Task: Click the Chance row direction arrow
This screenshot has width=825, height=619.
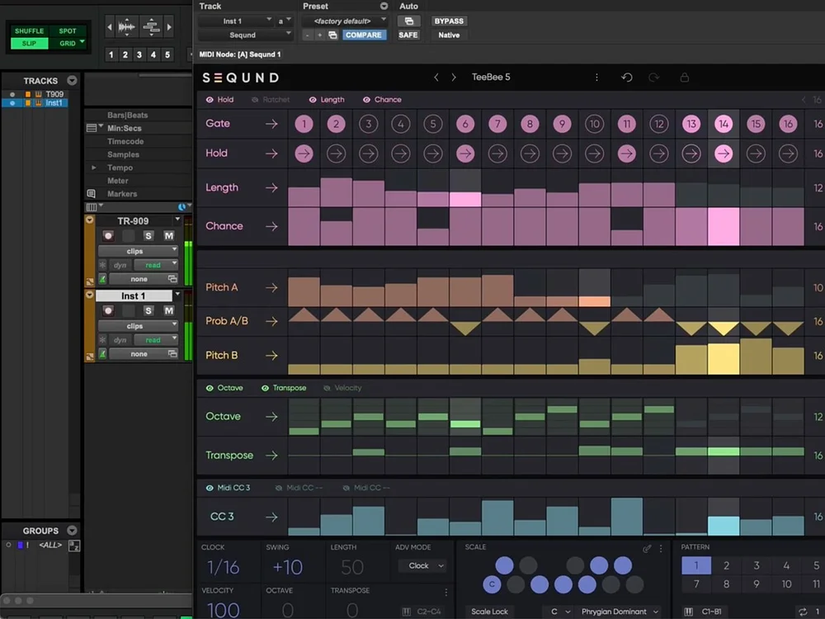Action: 271,226
